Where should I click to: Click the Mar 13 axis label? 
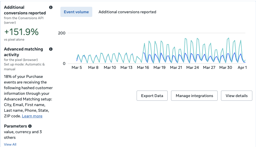126,67
